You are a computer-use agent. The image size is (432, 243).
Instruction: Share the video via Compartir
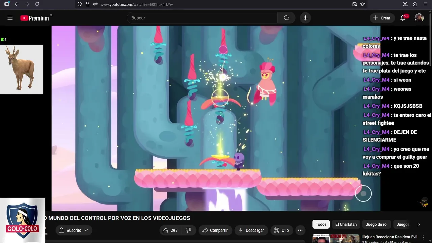coord(215,230)
